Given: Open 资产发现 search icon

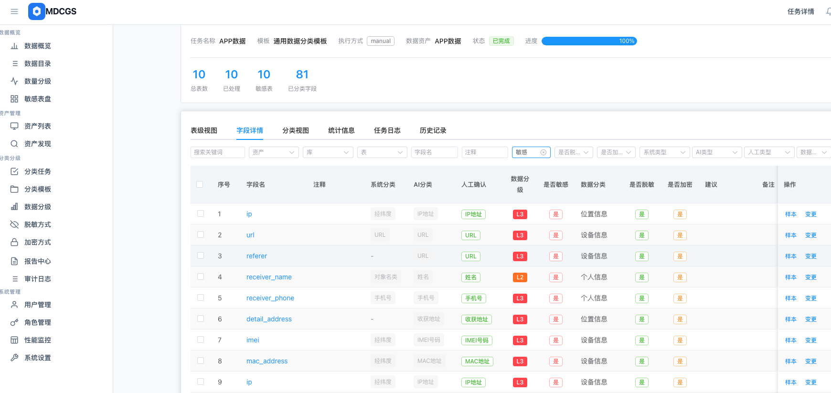Looking at the screenshot, I should point(14,144).
